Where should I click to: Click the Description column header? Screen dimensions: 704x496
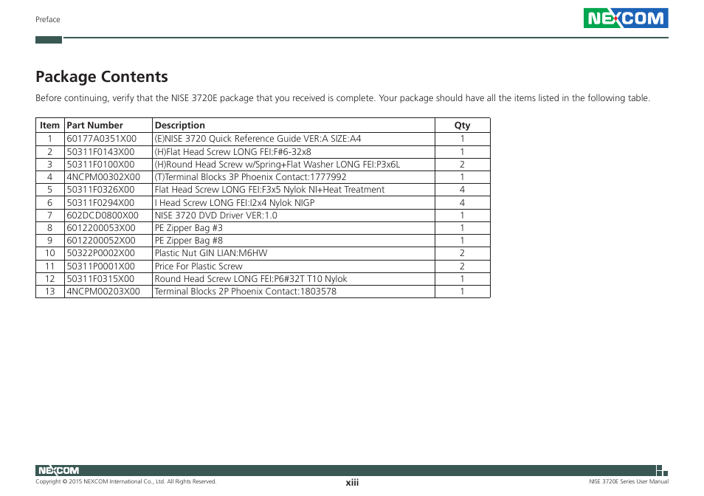tap(179, 125)
